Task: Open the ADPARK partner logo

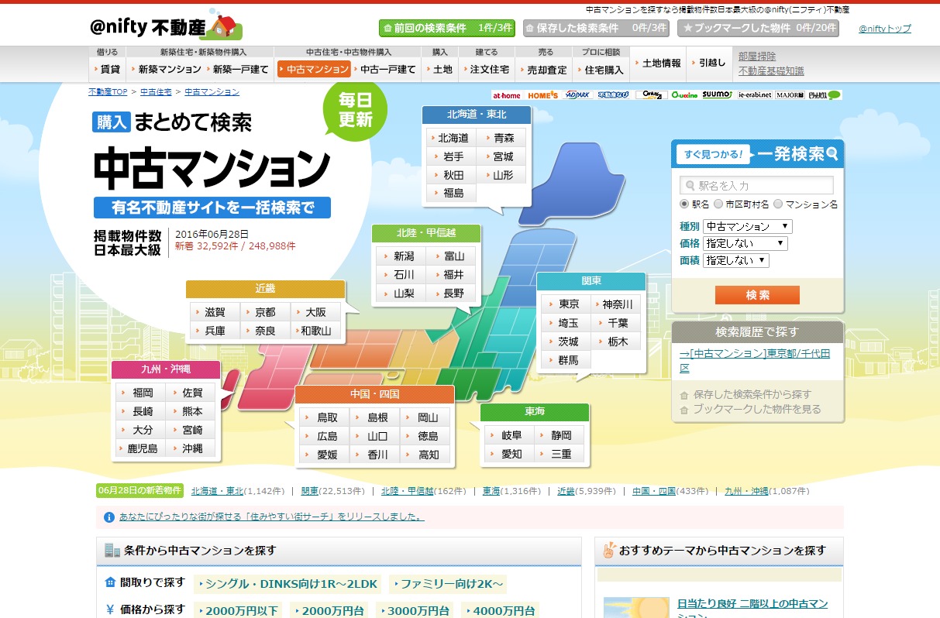Action: click(577, 95)
